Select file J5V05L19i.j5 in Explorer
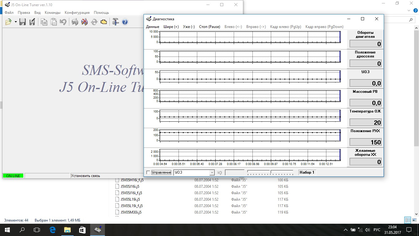Image resolution: width=419 pixels, height=236 pixels. (x=130, y=199)
